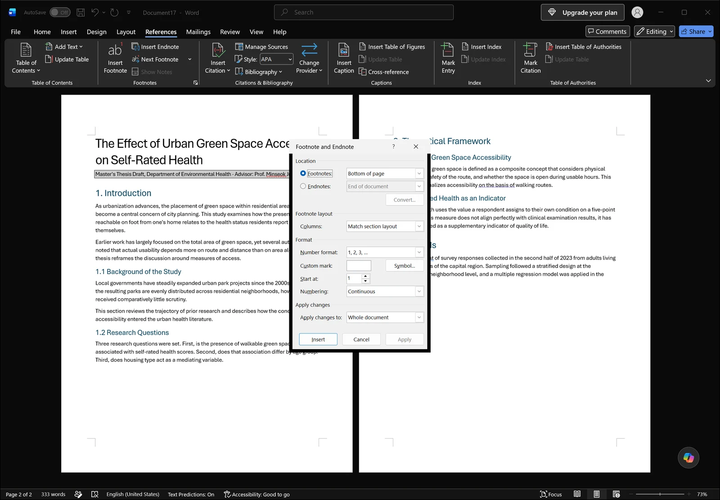Open the Bottom of page location dropdown
The image size is (720, 500).
coord(385,173)
